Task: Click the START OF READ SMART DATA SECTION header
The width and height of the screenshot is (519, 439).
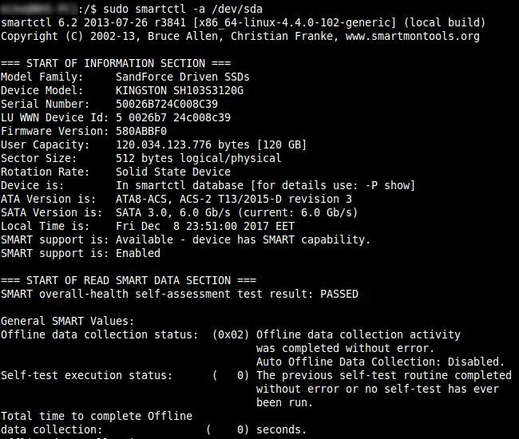Action: 129,280
